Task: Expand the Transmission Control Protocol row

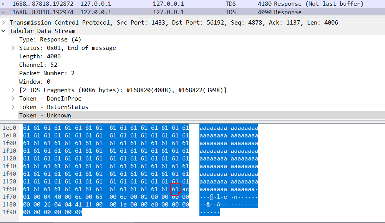Action: (x=3, y=23)
